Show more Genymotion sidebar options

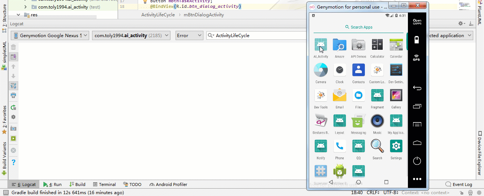coord(417,179)
